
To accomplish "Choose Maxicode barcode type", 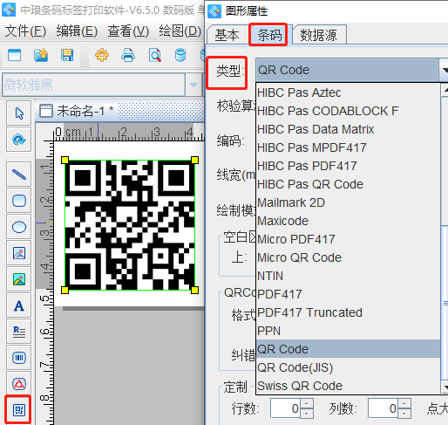I will pos(348,221).
